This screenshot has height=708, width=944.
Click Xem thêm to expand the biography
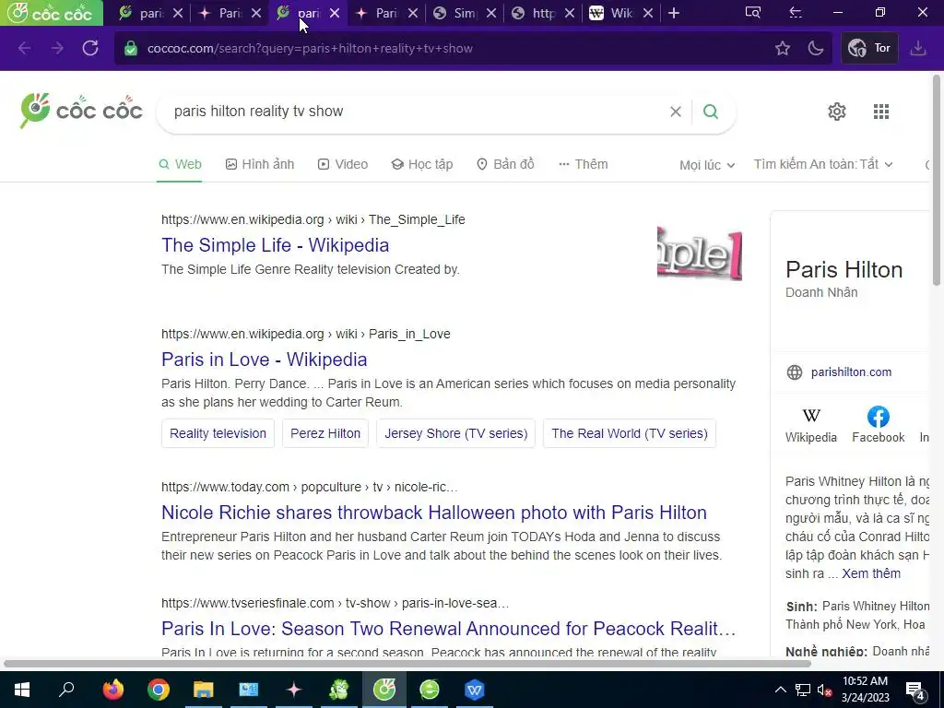871,573
